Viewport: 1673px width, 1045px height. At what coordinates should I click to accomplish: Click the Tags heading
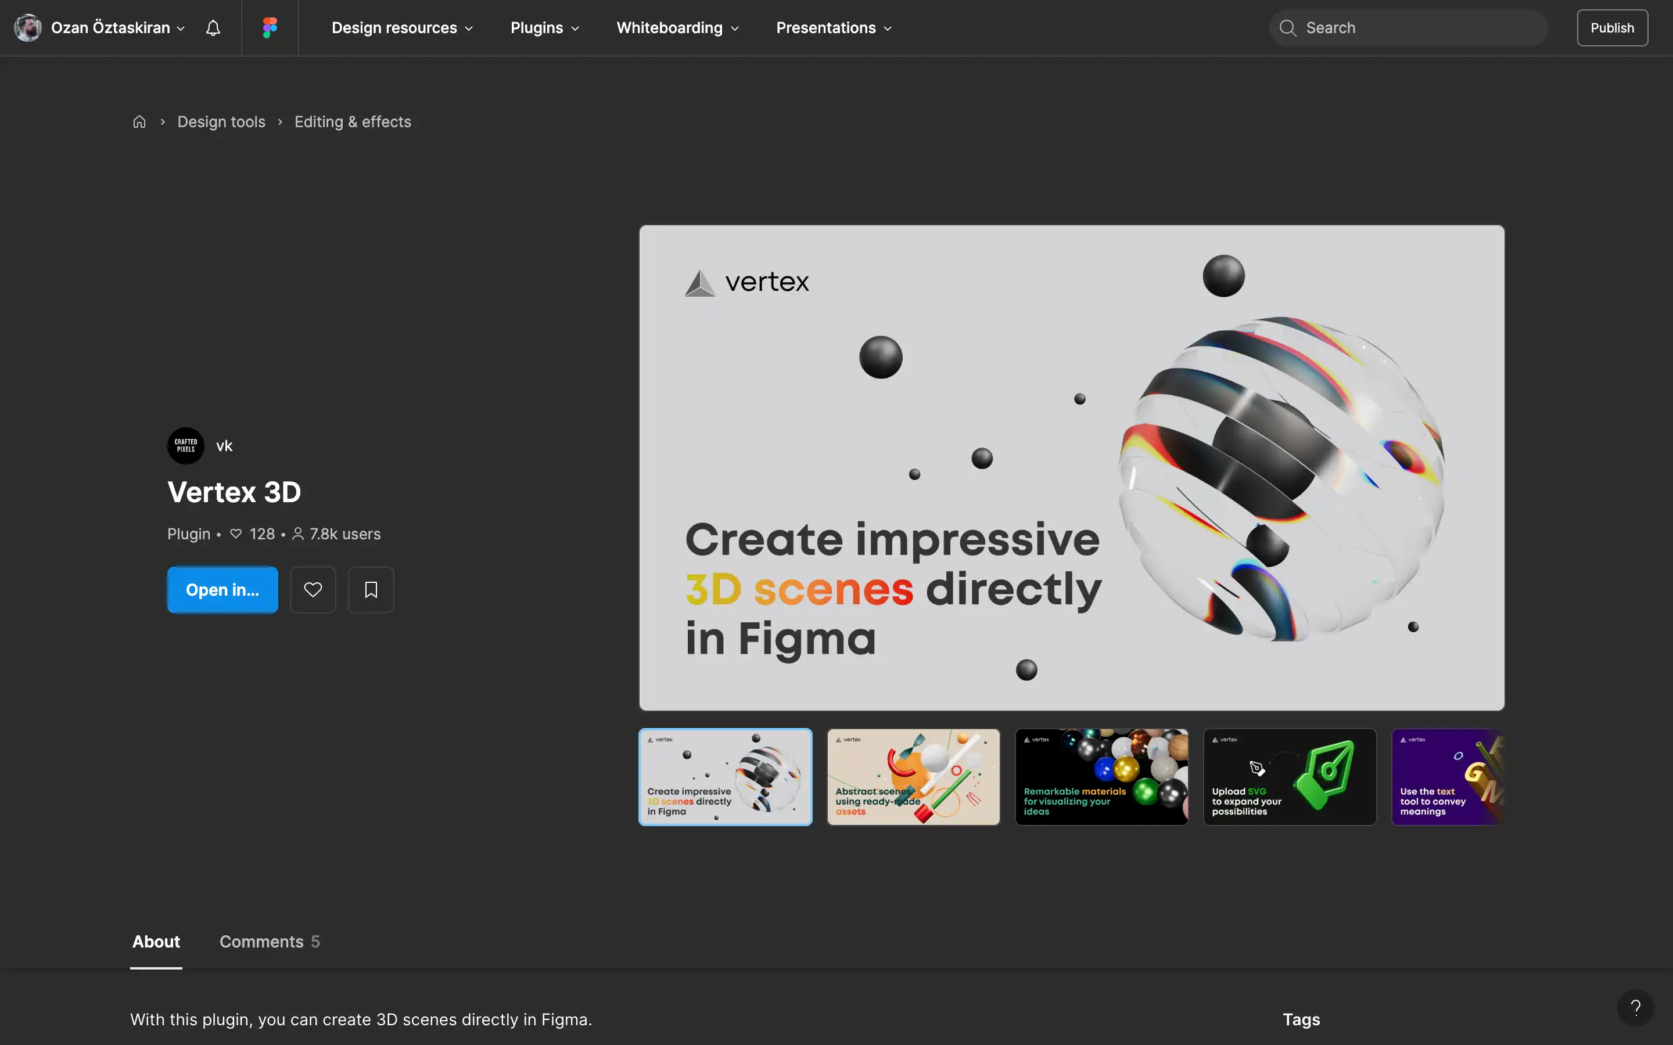pyautogui.click(x=1301, y=1019)
